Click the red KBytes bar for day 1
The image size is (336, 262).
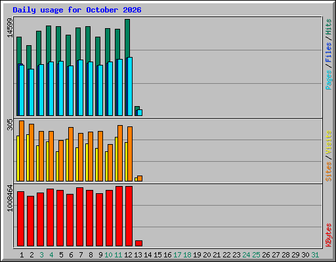tap(20, 219)
